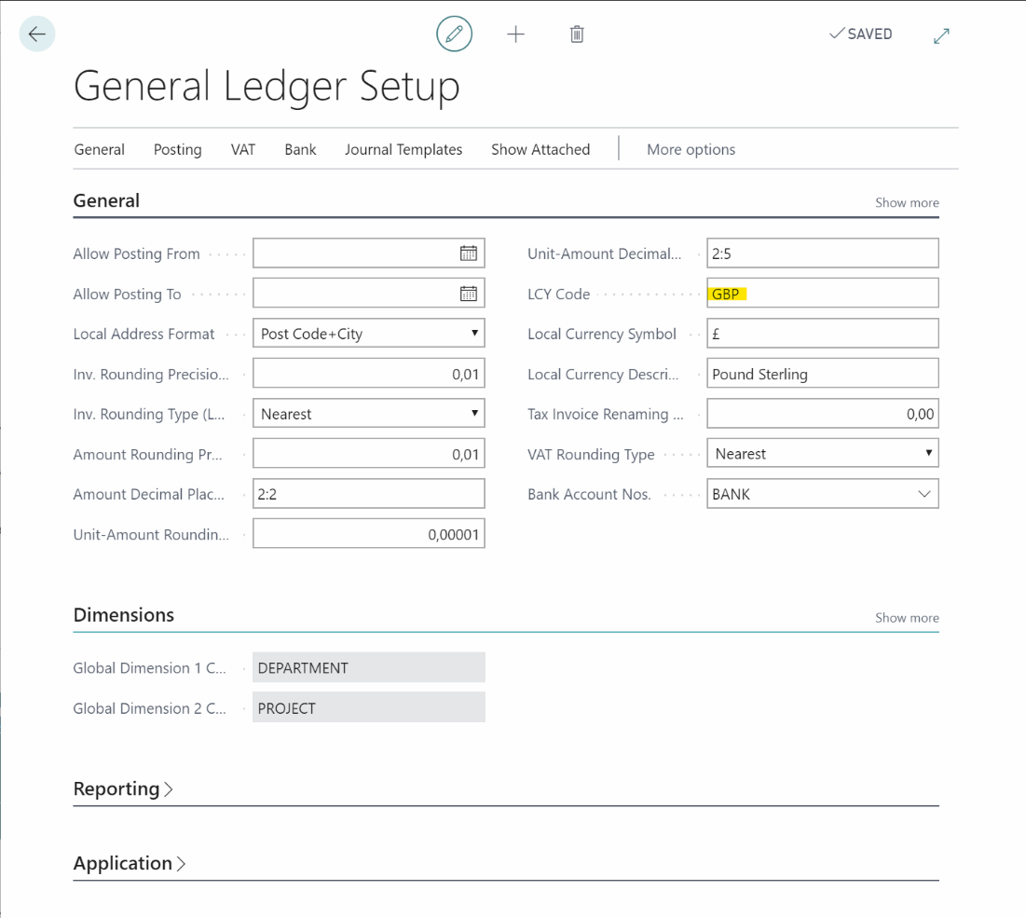This screenshot has width=1026, height=918.
Task: Open the Journal Templates menu
Action: tap(403, 149)
